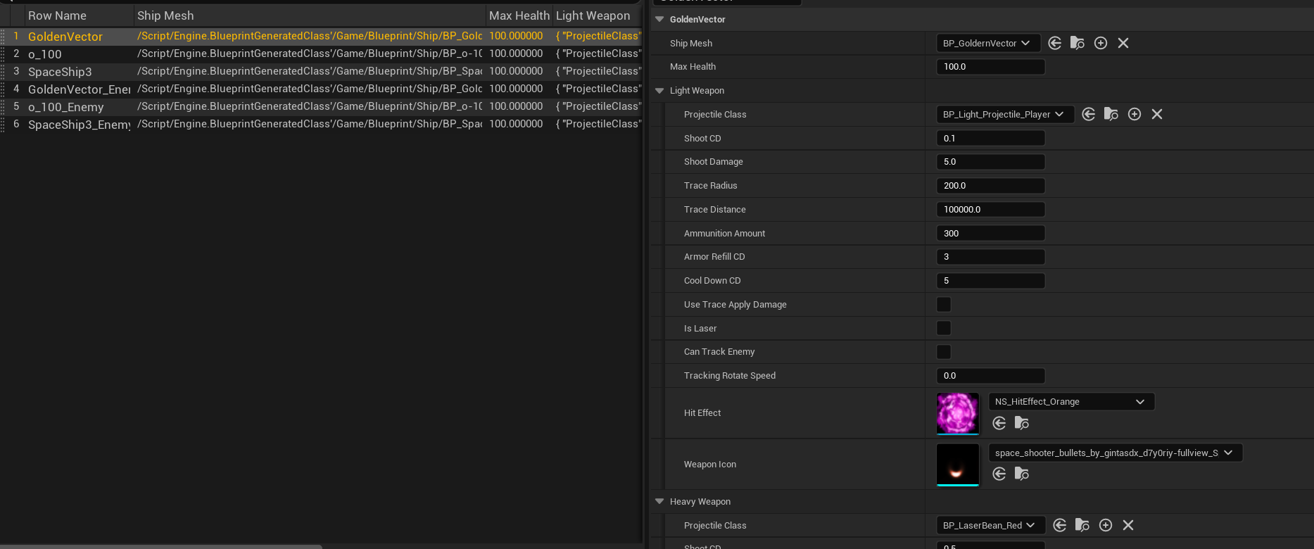
Task: Select the o_100_Enemy row
Action: (65, 107)
